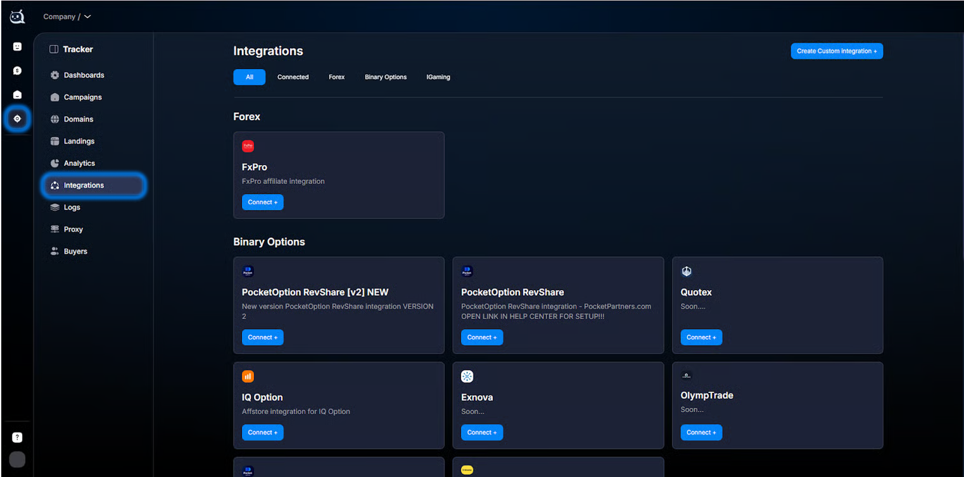
Task: Click the Binary Options section heading
Action: point(269,242)
